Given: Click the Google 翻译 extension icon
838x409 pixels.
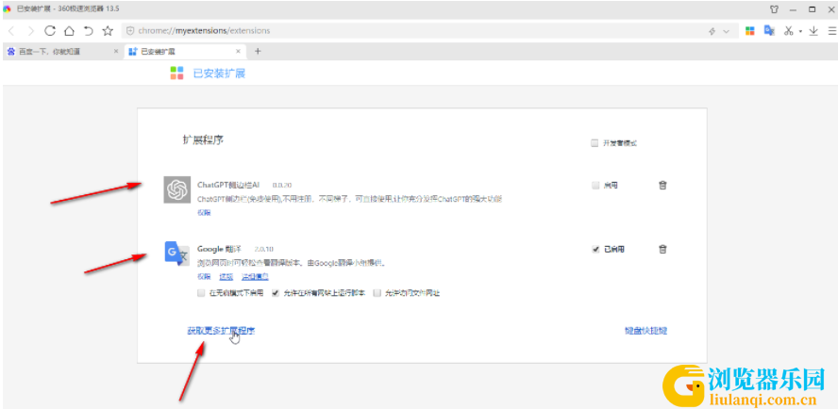Looking at the screenshot, I should click(x=176, y=253).
